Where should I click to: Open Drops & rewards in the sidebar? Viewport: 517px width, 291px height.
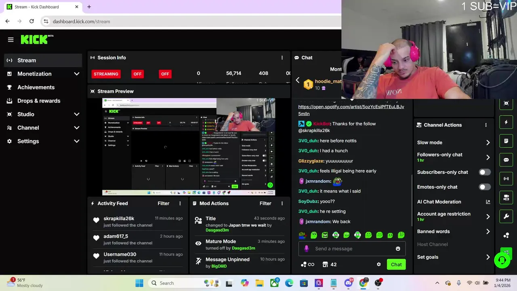43,101
